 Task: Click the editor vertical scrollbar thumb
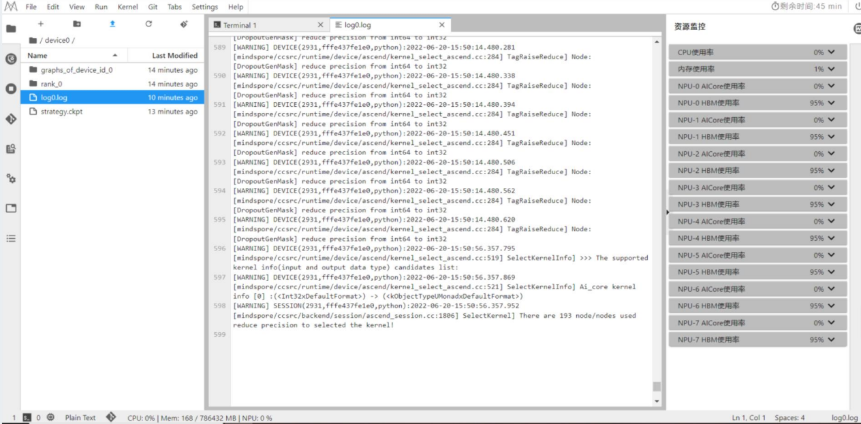(657, 387)
